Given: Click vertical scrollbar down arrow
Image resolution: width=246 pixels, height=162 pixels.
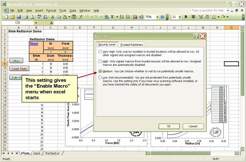Looking at the screenshot, I should click(x=242, y=149).
